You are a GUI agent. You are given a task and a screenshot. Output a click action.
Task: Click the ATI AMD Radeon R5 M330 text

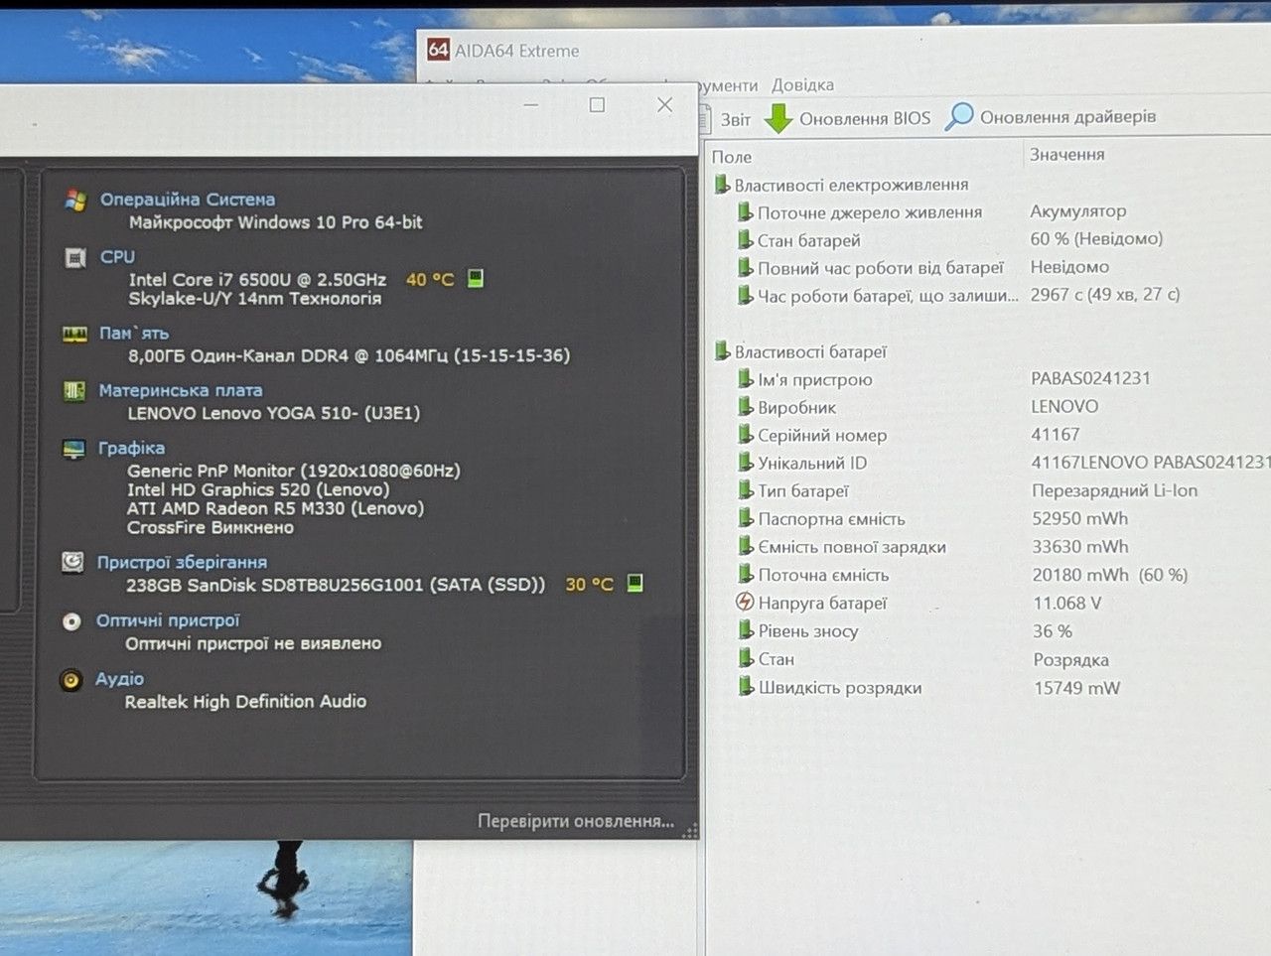[275, 508]
